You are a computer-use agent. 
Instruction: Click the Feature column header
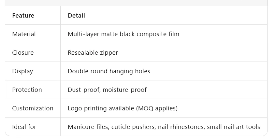click(x=23, y=16)
